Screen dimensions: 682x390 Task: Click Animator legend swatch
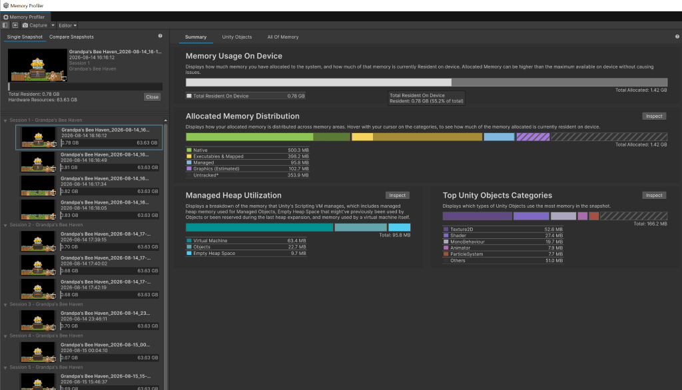click(x=446, y=248)
